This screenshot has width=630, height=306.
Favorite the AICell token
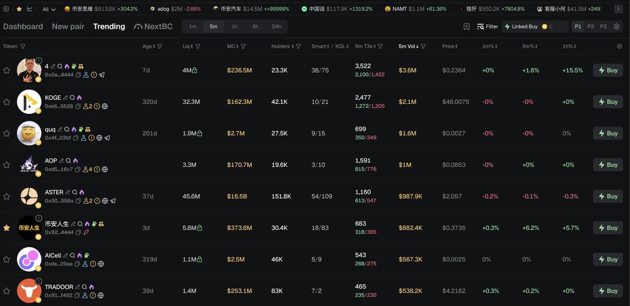[x=6, y=259]
